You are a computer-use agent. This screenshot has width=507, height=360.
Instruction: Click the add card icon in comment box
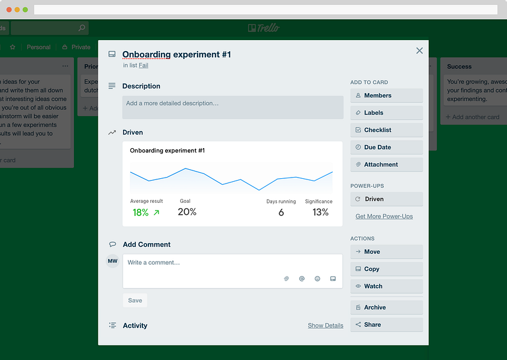coord(333,278)
